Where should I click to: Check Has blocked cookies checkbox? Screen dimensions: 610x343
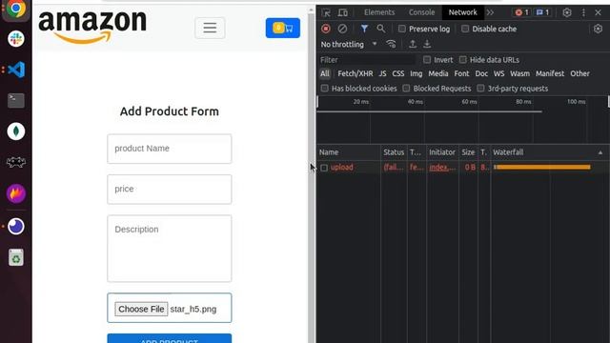pyautogui.click(x=324, y=89)
